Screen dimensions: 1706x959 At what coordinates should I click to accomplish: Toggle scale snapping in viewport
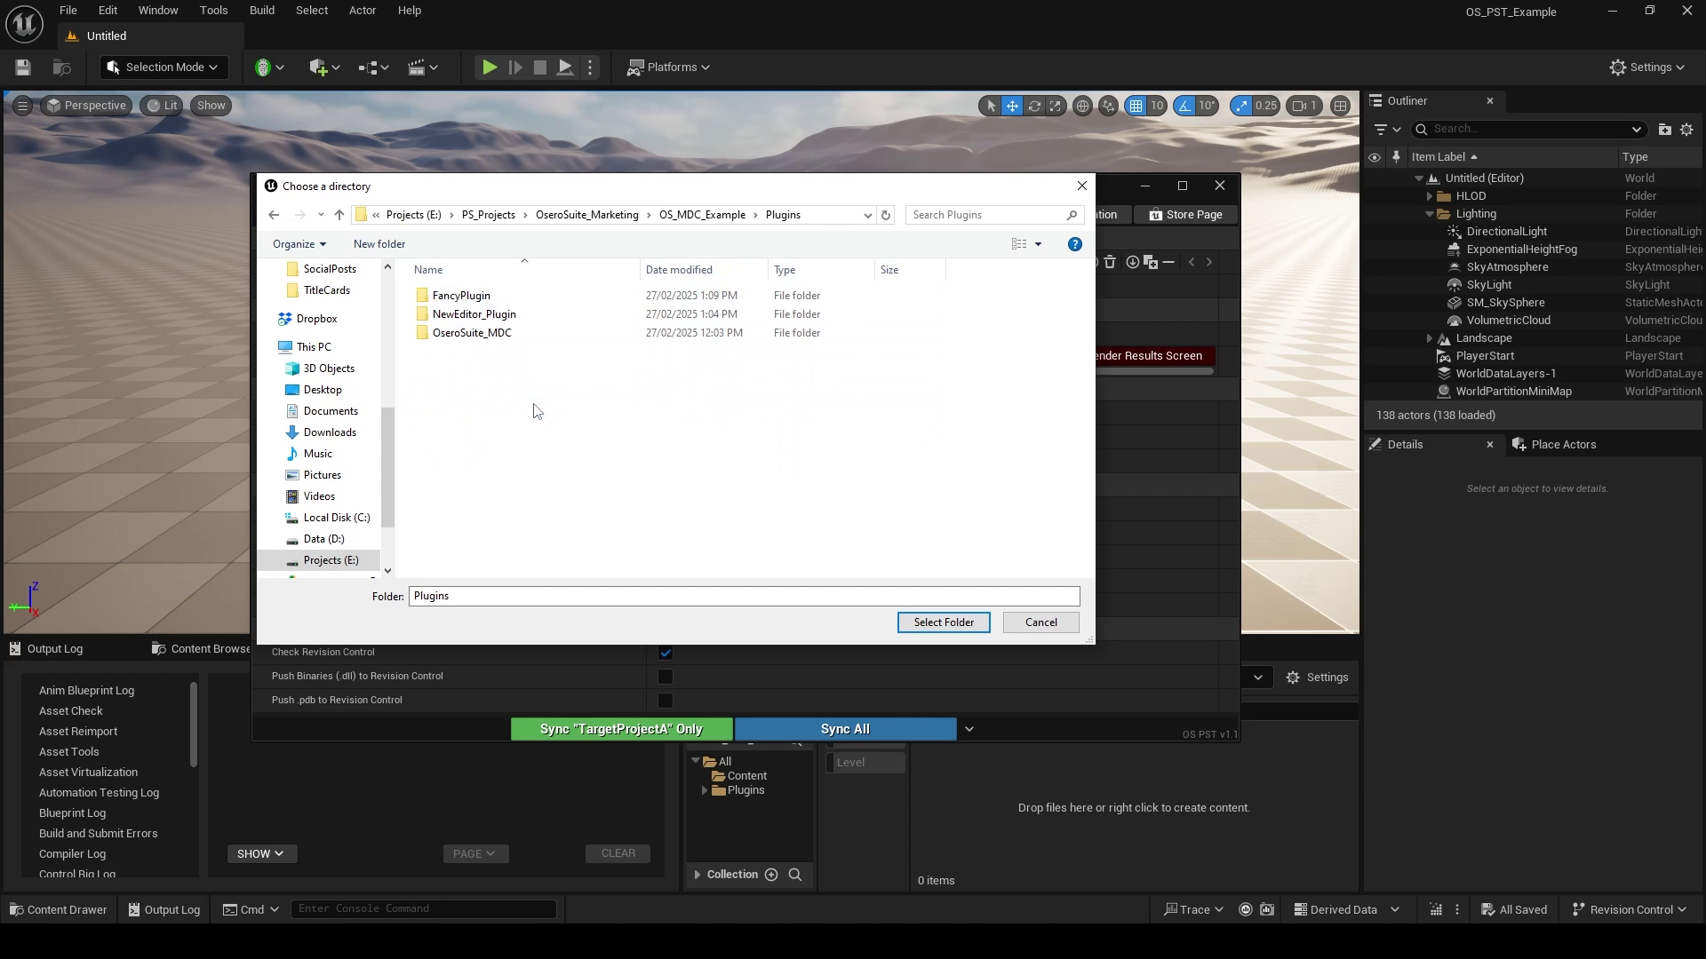pos(1241,106)
